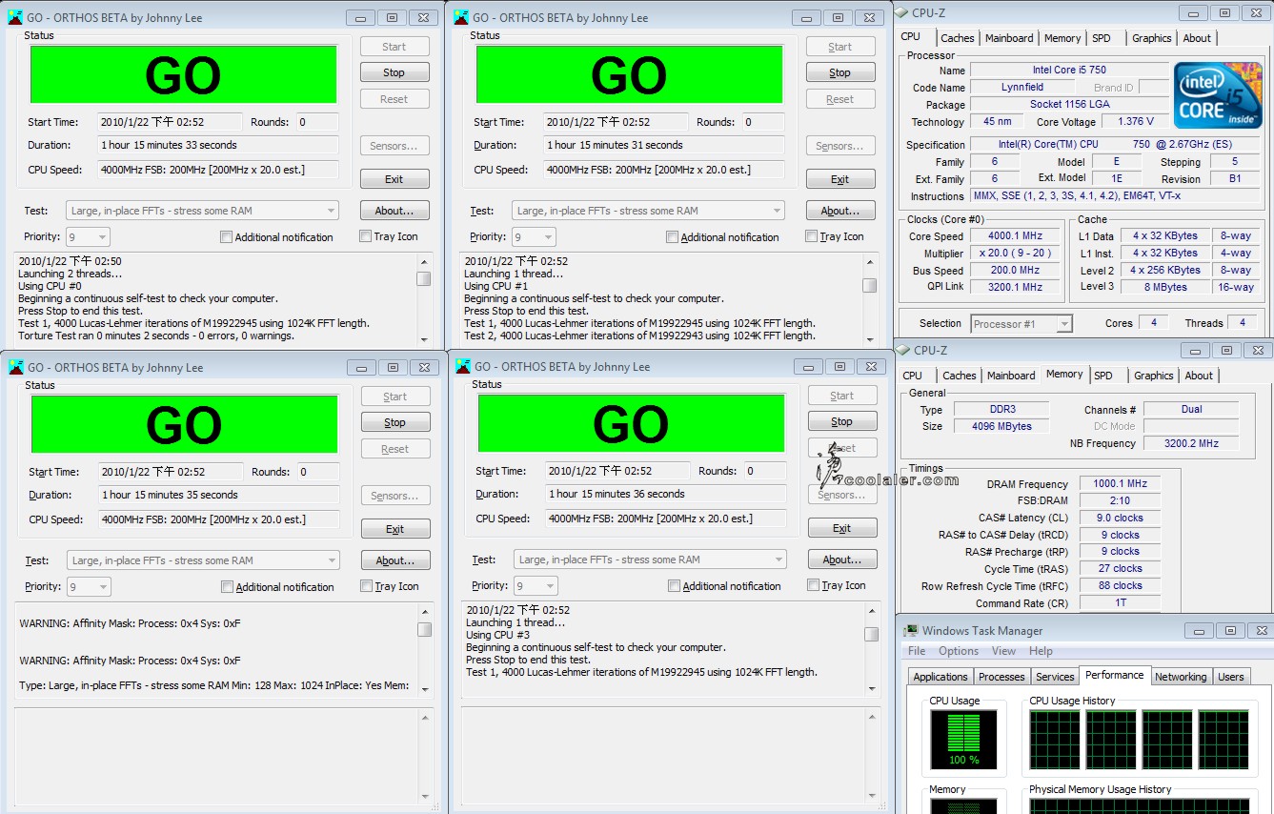The height and width of the screenshot is (814, 1274).
Task: Click the ORTHOS title icon in the Affinity Mask window
Action: (x=16, y=367)
